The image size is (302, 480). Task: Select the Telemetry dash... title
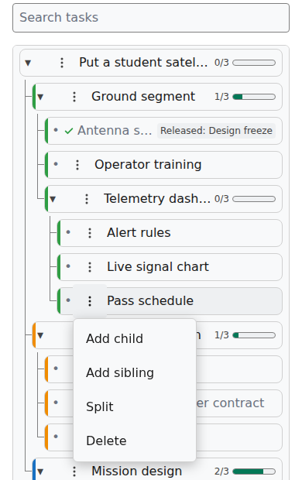point(157,199)
